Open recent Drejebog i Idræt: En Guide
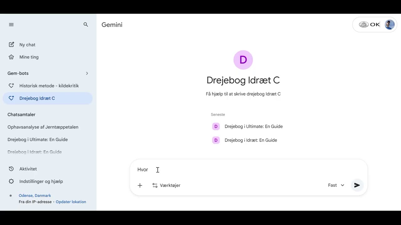Viewport: 401px width, 225px height. click(x=251, y=140)
